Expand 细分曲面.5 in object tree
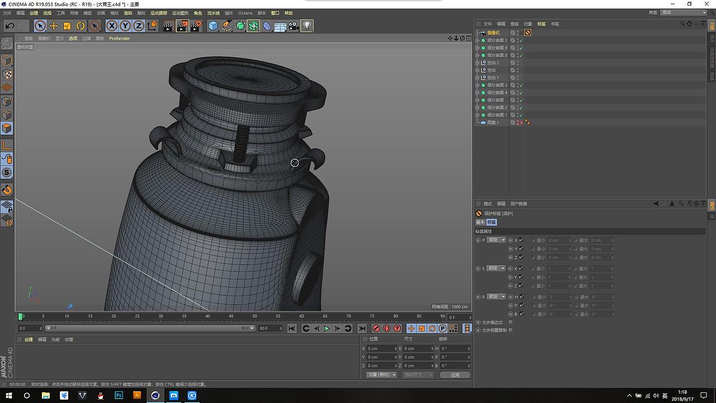 [477, 40]
